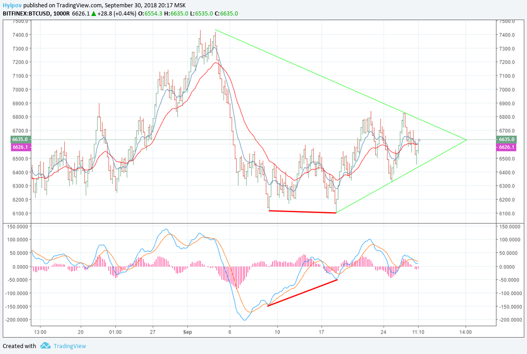This screenshot has width=527, height=354.
Task: Click the Sep label on the time axis
Action: point(187,332)
